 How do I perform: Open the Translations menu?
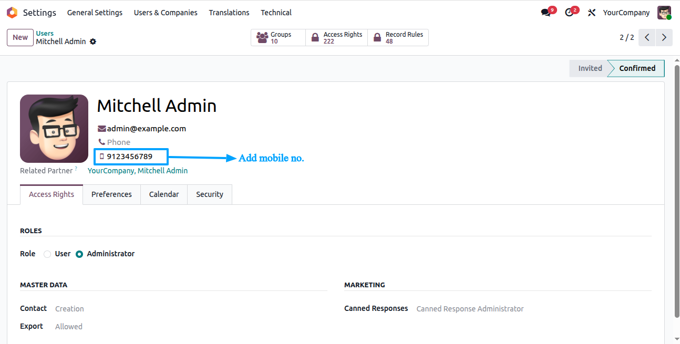(229, 13)
